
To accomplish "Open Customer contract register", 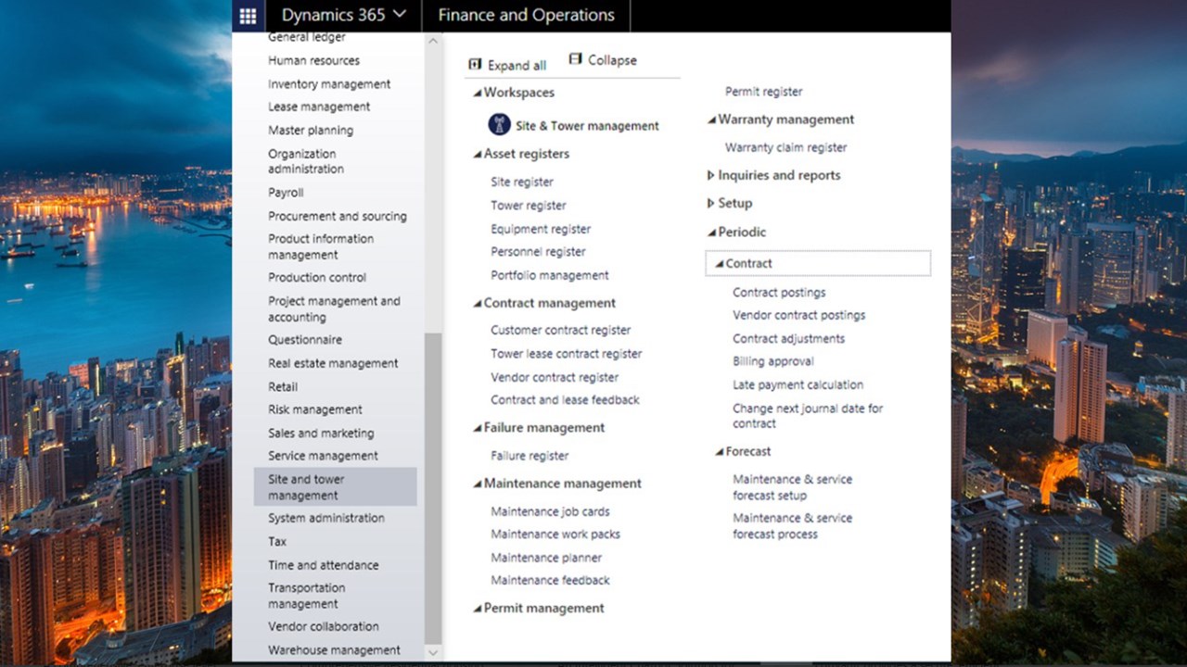I will (x=560, y=330).
